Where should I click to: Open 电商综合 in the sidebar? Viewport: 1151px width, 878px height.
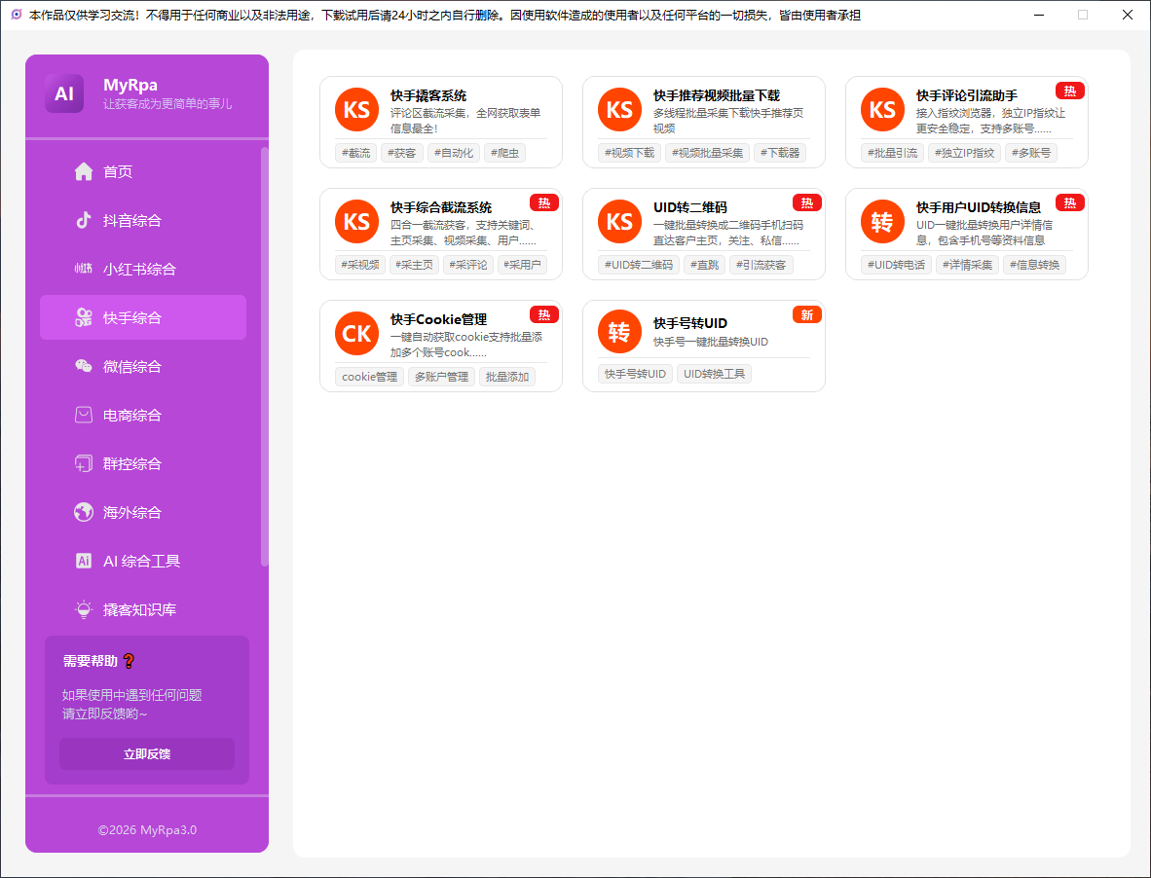(143, 415)
